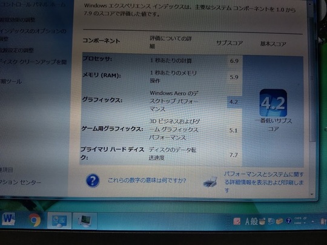Open language bar options small down arrow
This screenshot has height=245, width=327.
305,223
